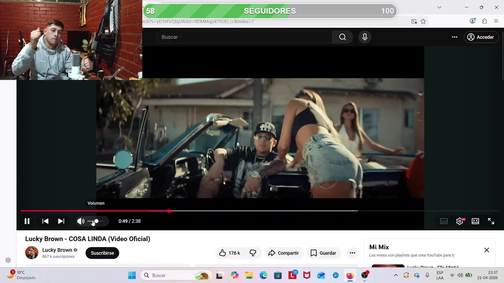Subscribe with the Suscribirse button

click(x=102, y=253)
